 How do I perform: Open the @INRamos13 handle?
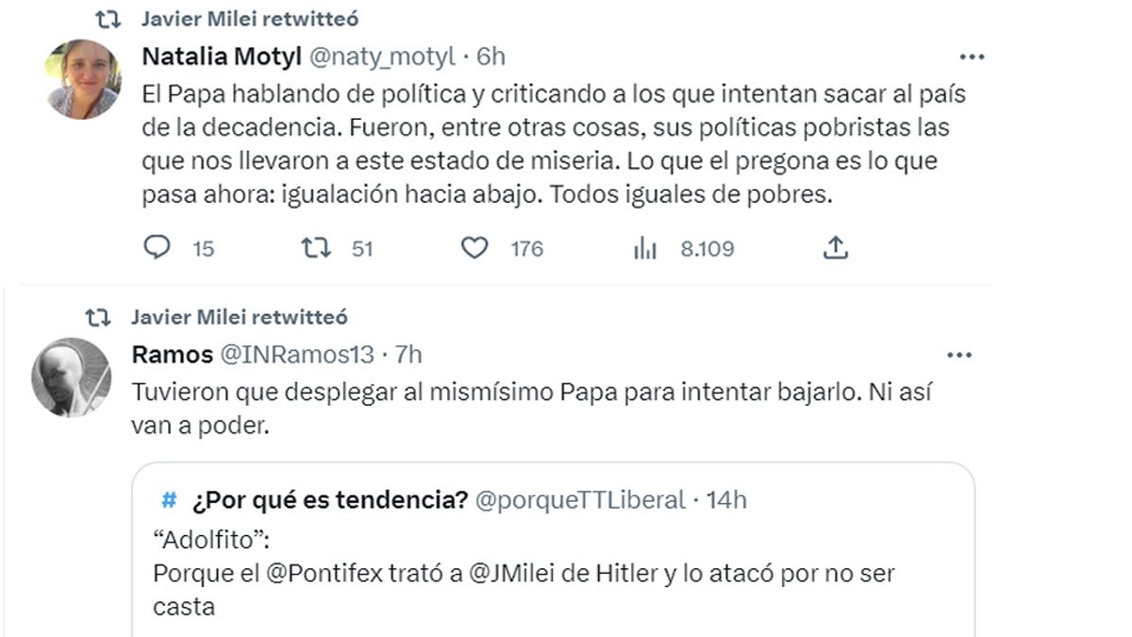pyautogui.click(x=297, y=355)
